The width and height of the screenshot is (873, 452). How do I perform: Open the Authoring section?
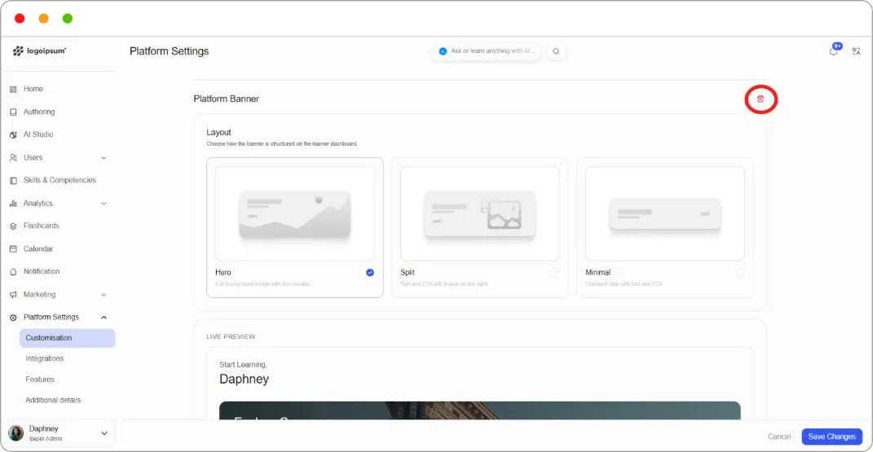pyautogui.click(x=39, y=112)
